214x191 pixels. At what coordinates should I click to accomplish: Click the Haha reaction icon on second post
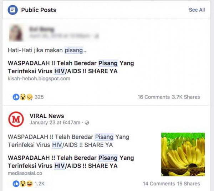click(30, 184)
